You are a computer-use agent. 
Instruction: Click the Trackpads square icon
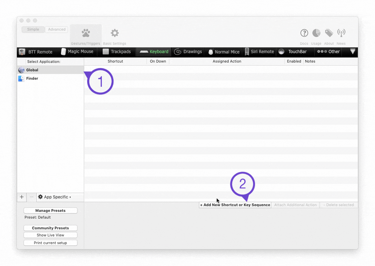(x=105, y=52)
